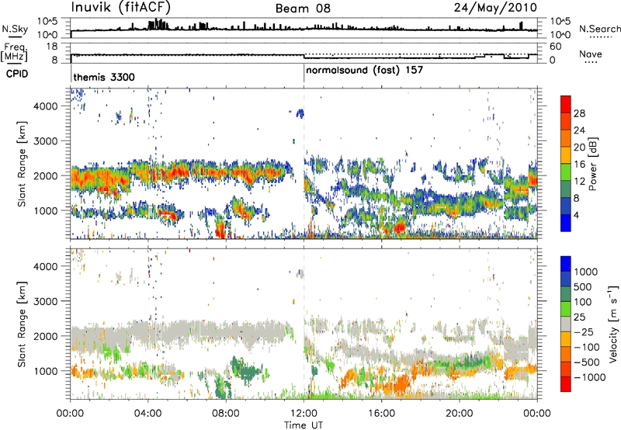
Task: Select the 'N.Search' legend label
Action: pos(599,29)
